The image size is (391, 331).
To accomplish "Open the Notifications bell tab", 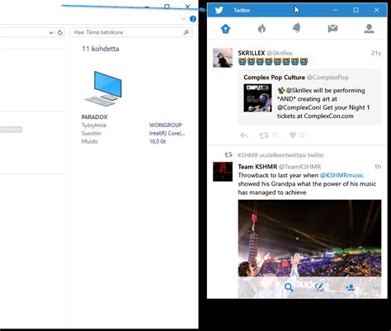I will pyautogui.click(x=297, y=28).
